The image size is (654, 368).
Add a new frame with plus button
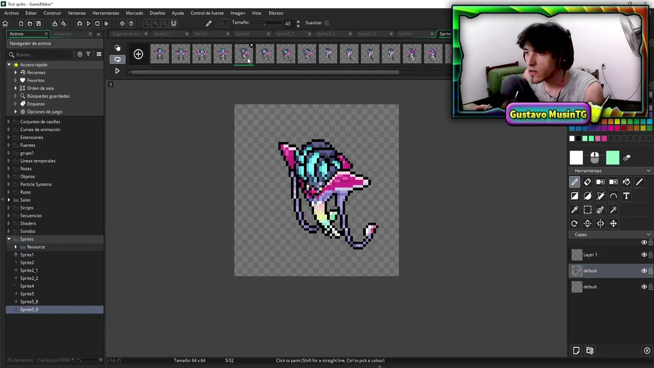click(138, 54)
